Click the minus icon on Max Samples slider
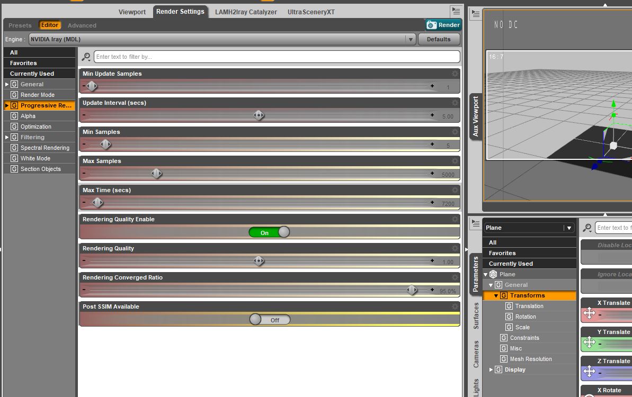This screenshot has height=397, width=632. click(84, 173)
